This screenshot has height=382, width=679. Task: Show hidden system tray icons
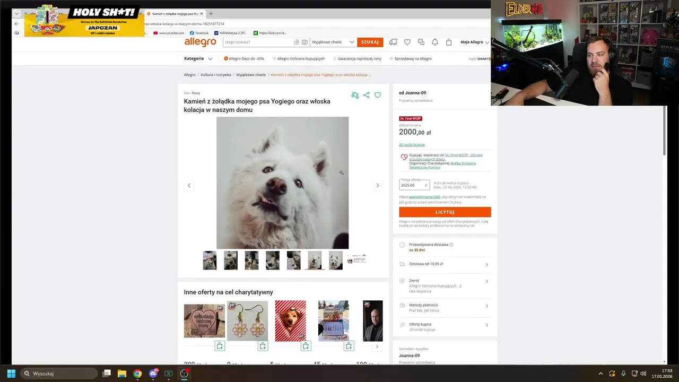(x=600, y=374)
